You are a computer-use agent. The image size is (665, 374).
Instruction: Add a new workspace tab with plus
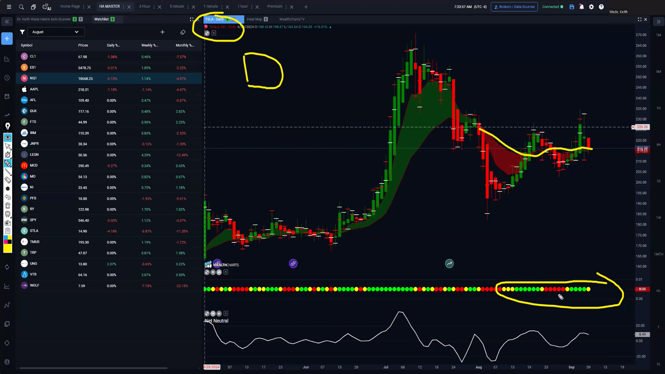[306, 7]
